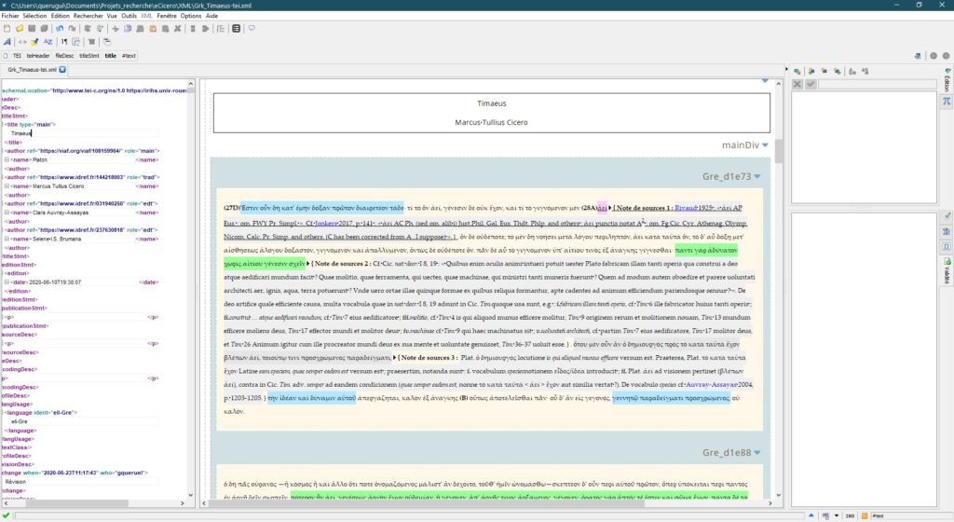This screenshot has height=522, width=954.
Task: Click the dark list-view toolbar icon
Action: (x=236, y=29)
